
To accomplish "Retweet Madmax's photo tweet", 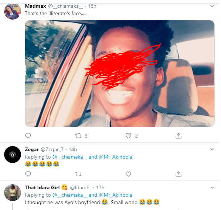I will (78, 136).
